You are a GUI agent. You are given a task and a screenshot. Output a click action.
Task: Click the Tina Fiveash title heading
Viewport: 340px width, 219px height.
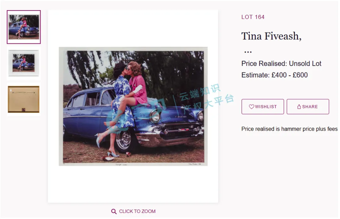[x=271, y=36]
